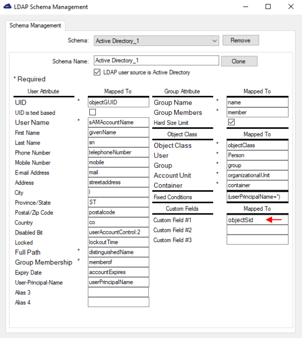Disable the Hard Size Limit checkbox
Image resolution: width=302 pixels, height=338 pixels.
[231, 122]
